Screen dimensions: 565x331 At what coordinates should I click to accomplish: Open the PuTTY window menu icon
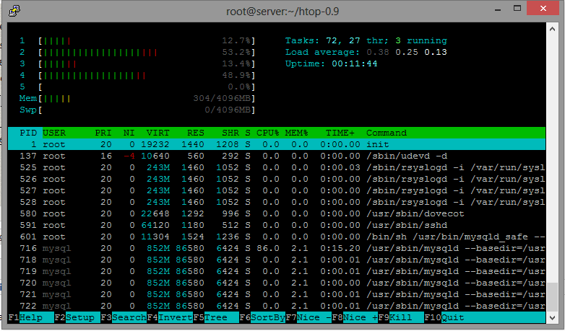coord(14,11)
